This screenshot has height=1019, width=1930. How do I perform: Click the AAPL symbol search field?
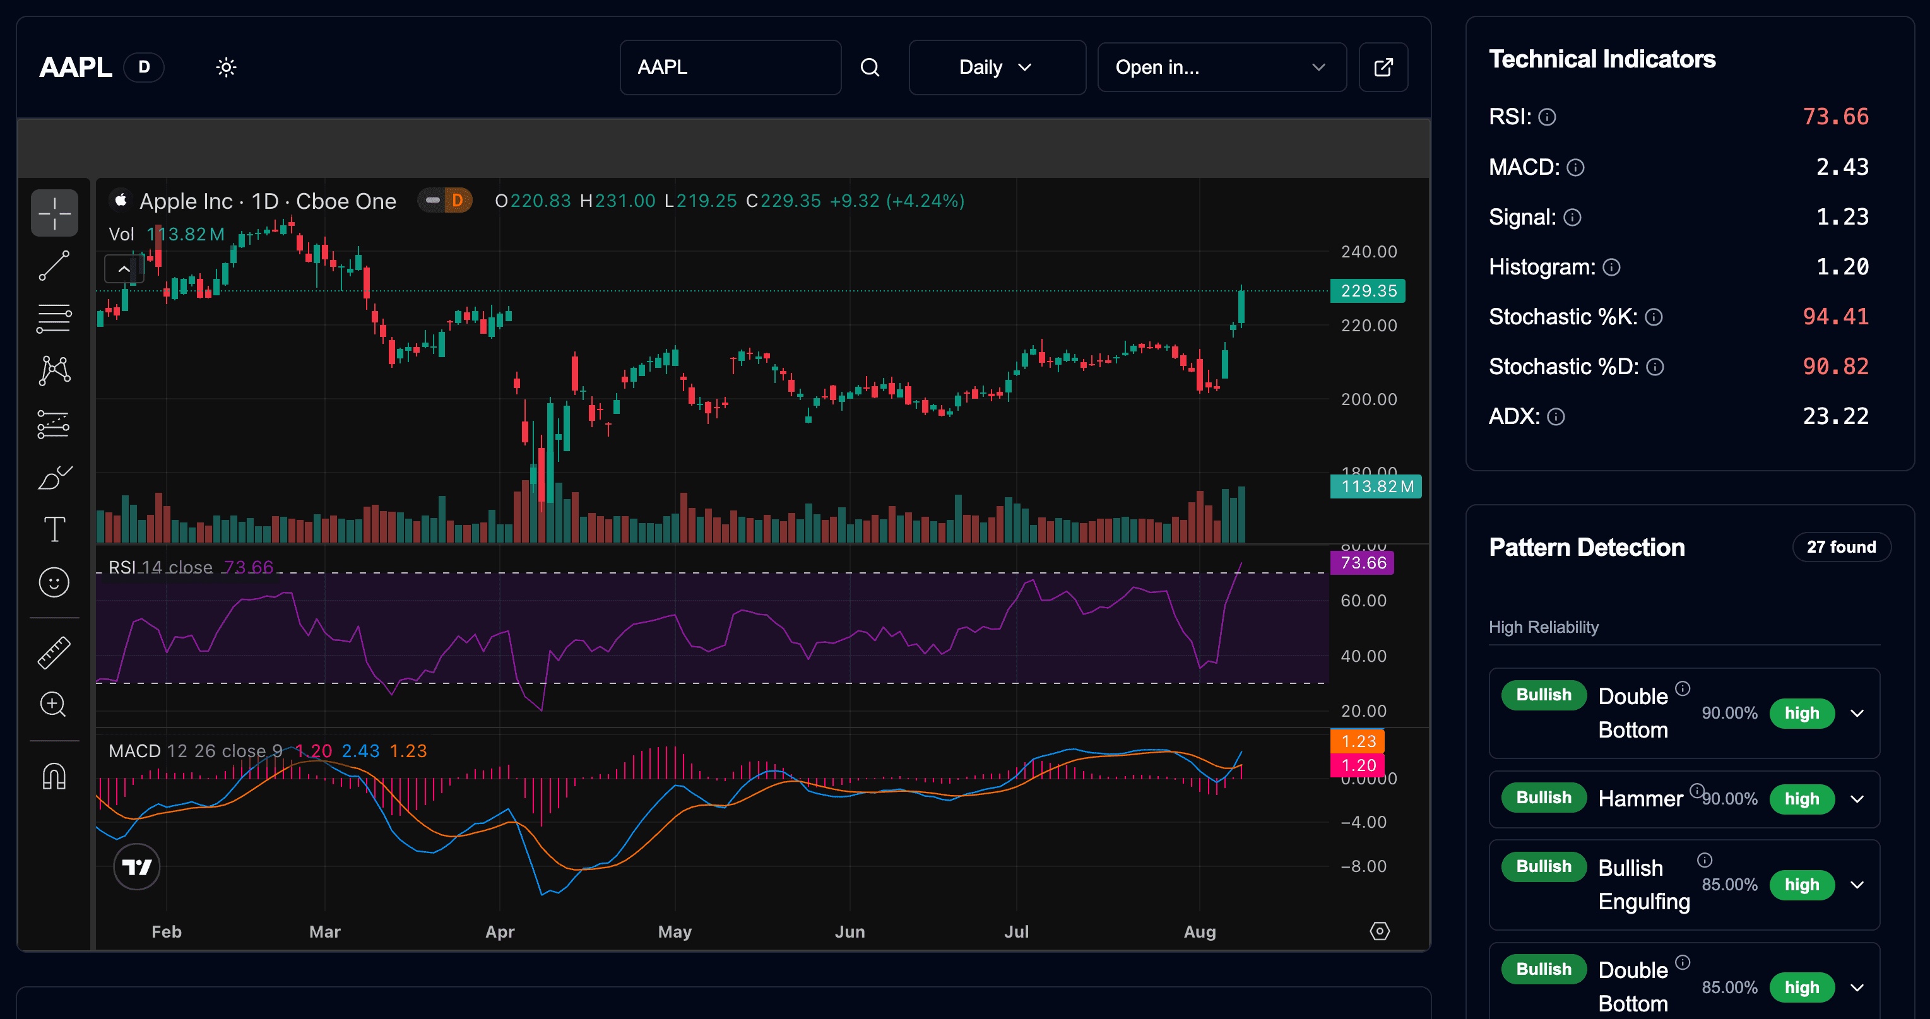pos(730,67)
